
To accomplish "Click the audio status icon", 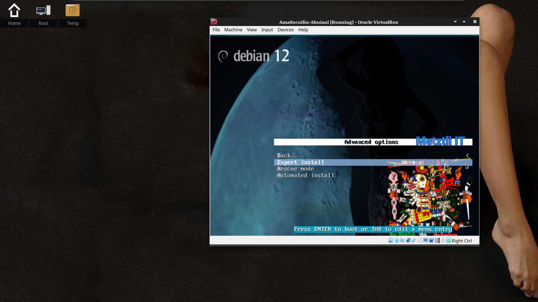I will click(x=403, y=240).
